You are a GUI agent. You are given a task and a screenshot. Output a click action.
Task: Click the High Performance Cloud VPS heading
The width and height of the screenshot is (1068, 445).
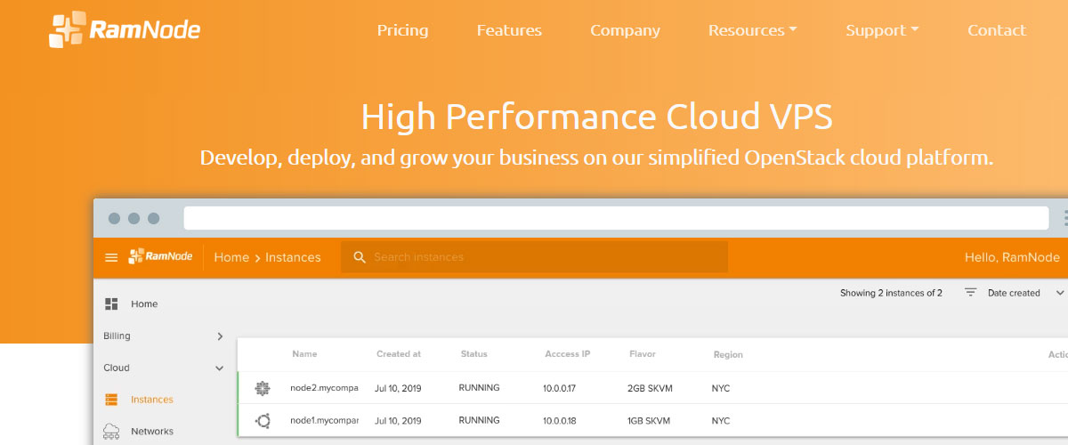pyautogui.click(x=596, y=117)
